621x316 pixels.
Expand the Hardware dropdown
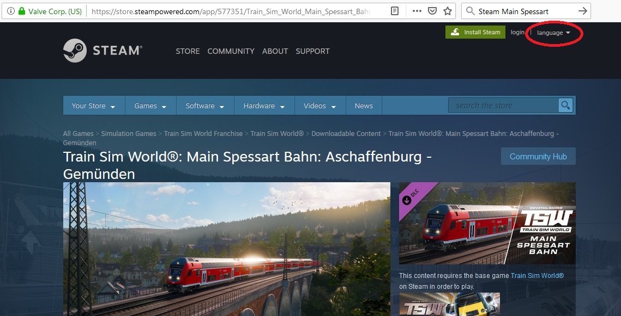(264, 106)
